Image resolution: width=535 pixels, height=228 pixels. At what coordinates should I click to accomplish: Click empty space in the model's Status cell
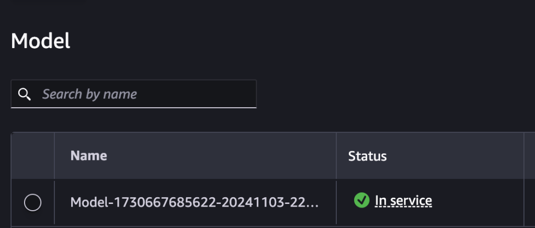pos(481,202)
